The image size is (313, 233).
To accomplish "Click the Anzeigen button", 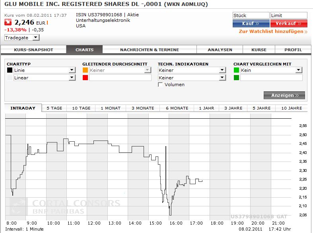I will [284, 95].
